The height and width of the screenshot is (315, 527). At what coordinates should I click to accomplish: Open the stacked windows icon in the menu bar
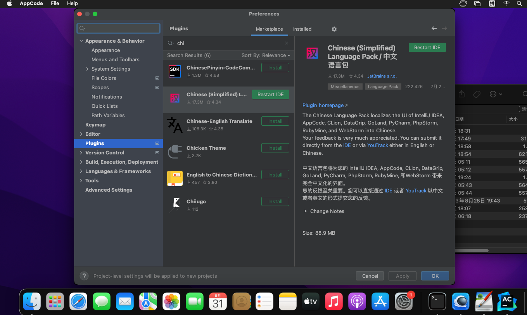click(477, 3)
